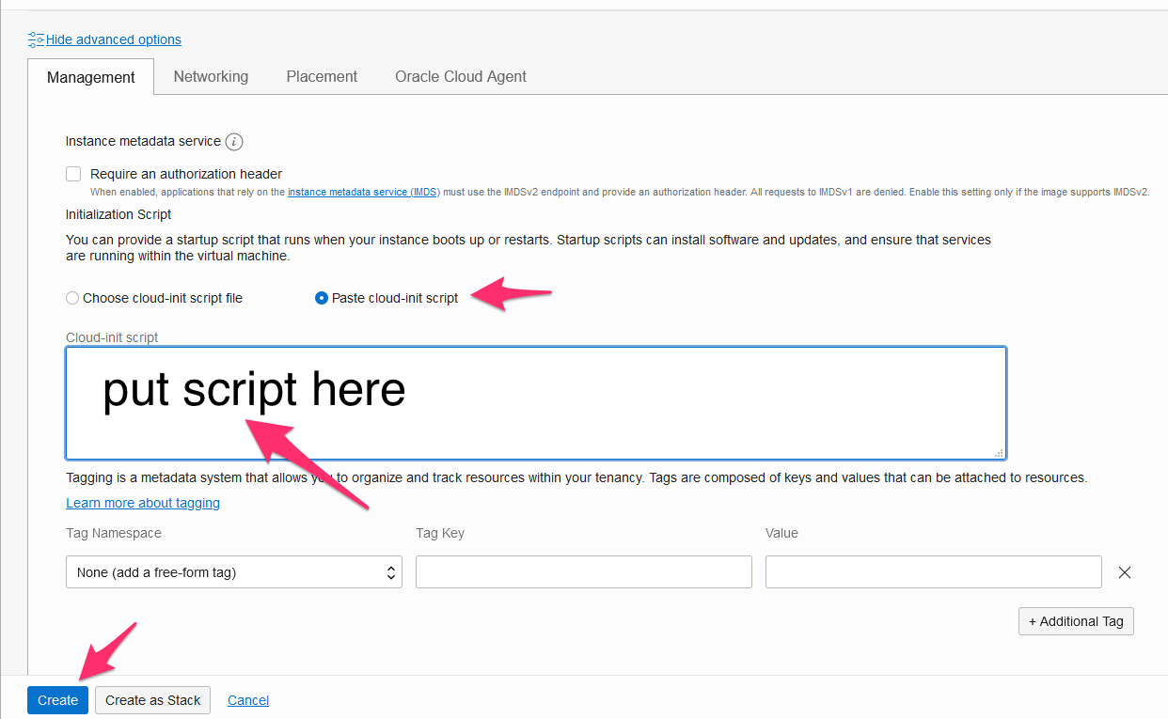Click Create as Stack button
1168x719 pixels.
(x=153, y=700)
